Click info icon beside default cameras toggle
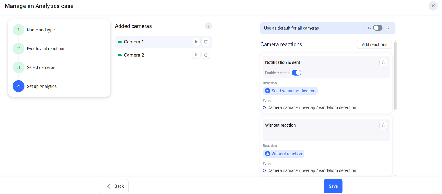442x194 pixels. (388, 28)
